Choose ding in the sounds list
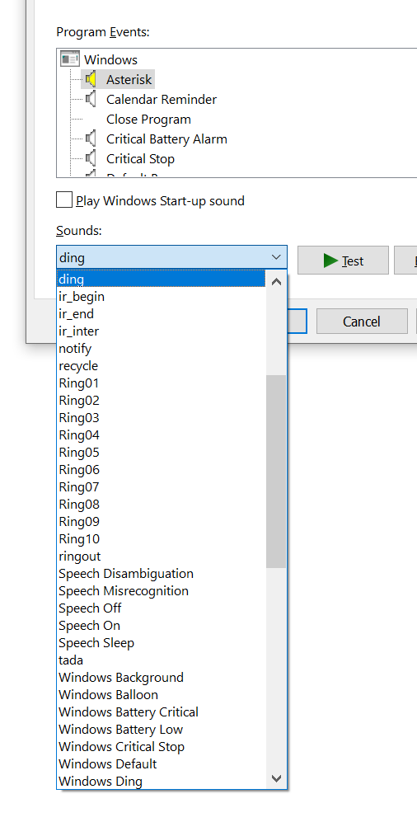The image size is (417, 836). coord(161,279)
